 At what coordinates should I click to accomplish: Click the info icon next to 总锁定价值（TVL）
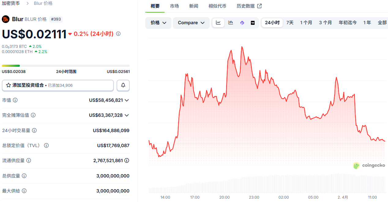tap(47, 145)
